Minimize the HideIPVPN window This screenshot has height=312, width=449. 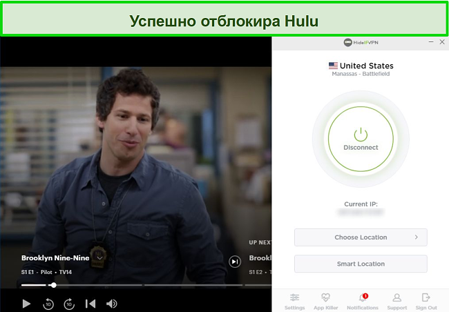click(431, 42)
